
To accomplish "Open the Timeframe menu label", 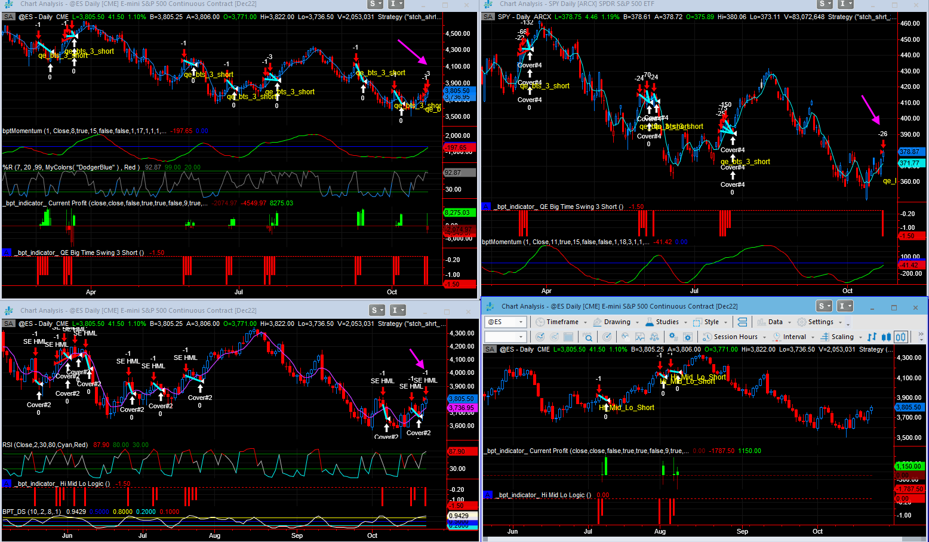I will click(x=562, y=322).
